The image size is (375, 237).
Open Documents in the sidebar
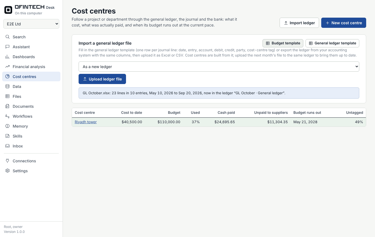pyautogui.click(x=31, y=106)
